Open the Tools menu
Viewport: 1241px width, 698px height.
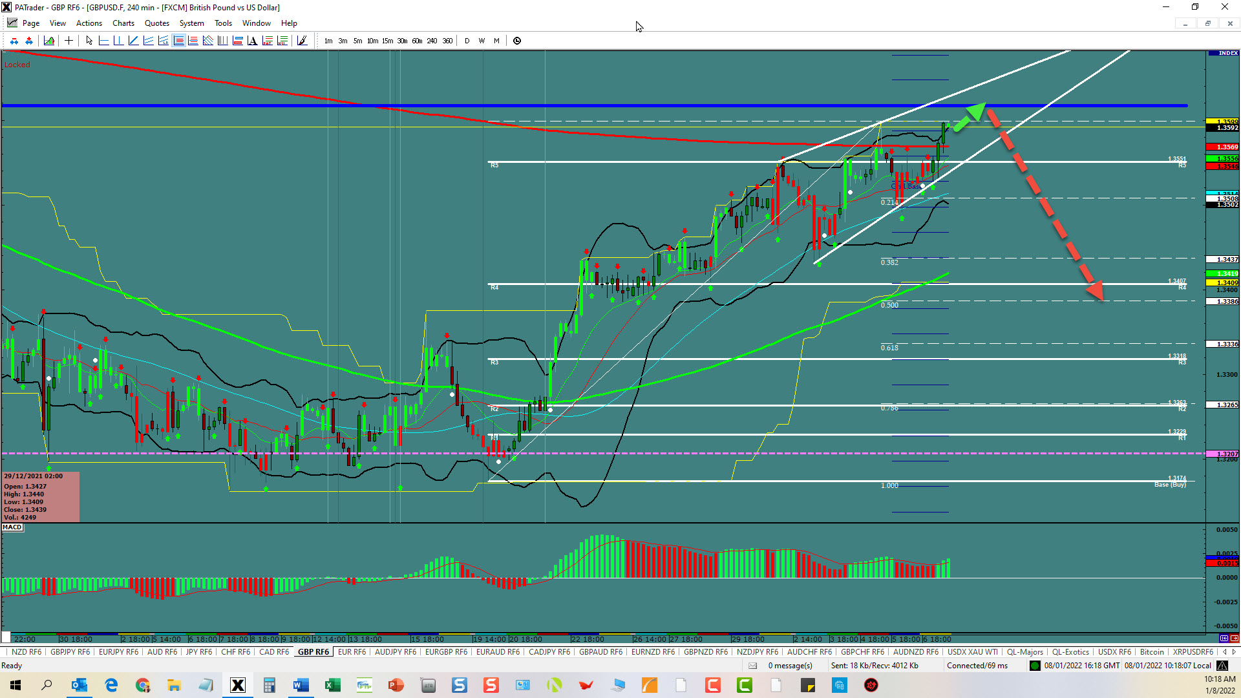[x=223, y=23]
